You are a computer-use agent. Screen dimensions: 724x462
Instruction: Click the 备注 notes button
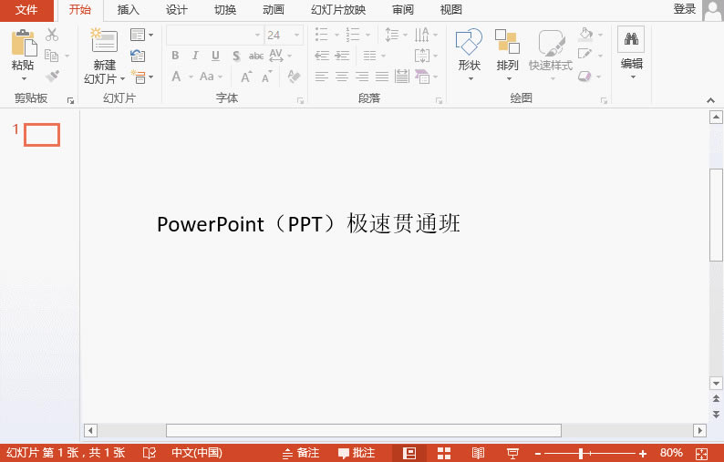point(301,453)
